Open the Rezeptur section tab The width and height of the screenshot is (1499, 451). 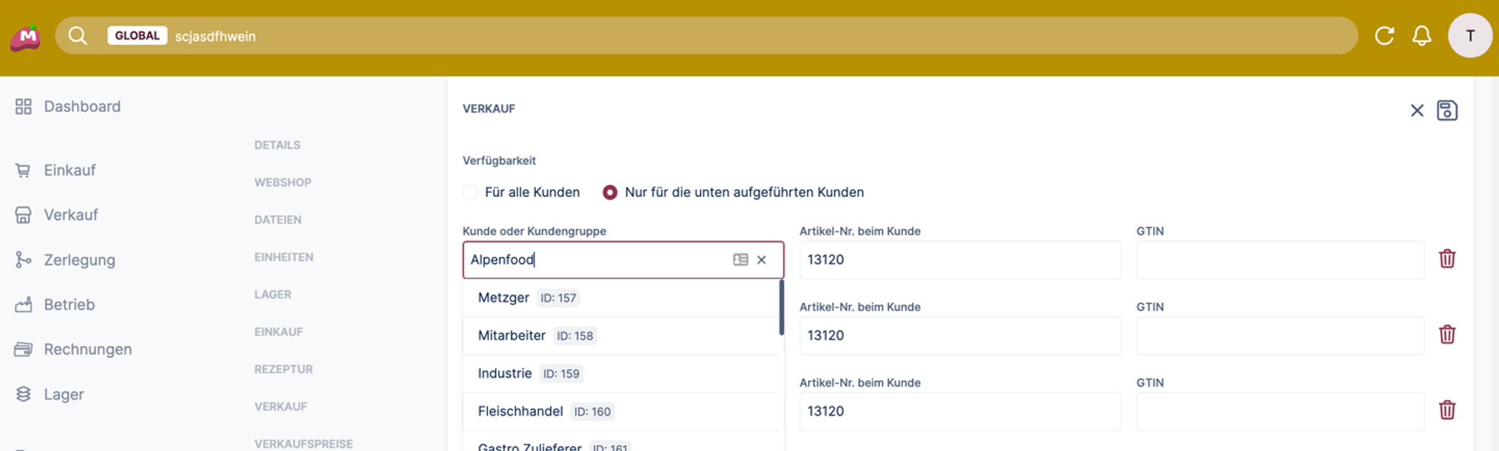pyautogui.click(x=283, y=369)
